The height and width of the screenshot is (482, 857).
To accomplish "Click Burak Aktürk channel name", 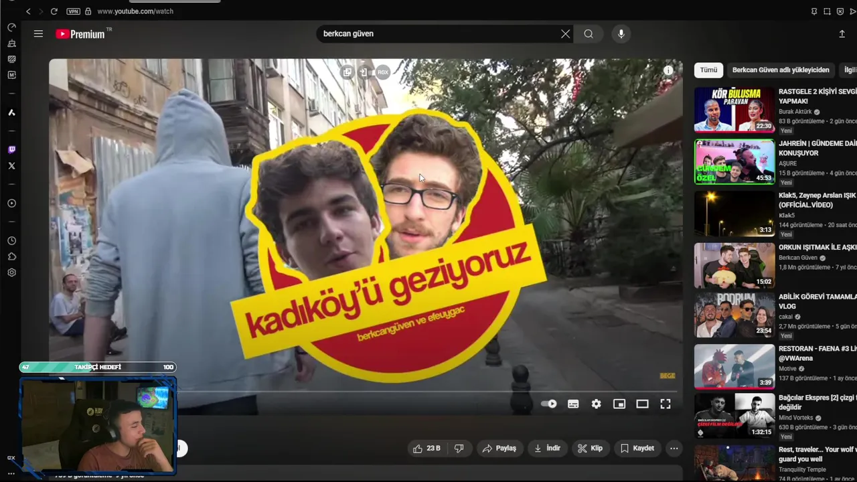I will (795, 112).
